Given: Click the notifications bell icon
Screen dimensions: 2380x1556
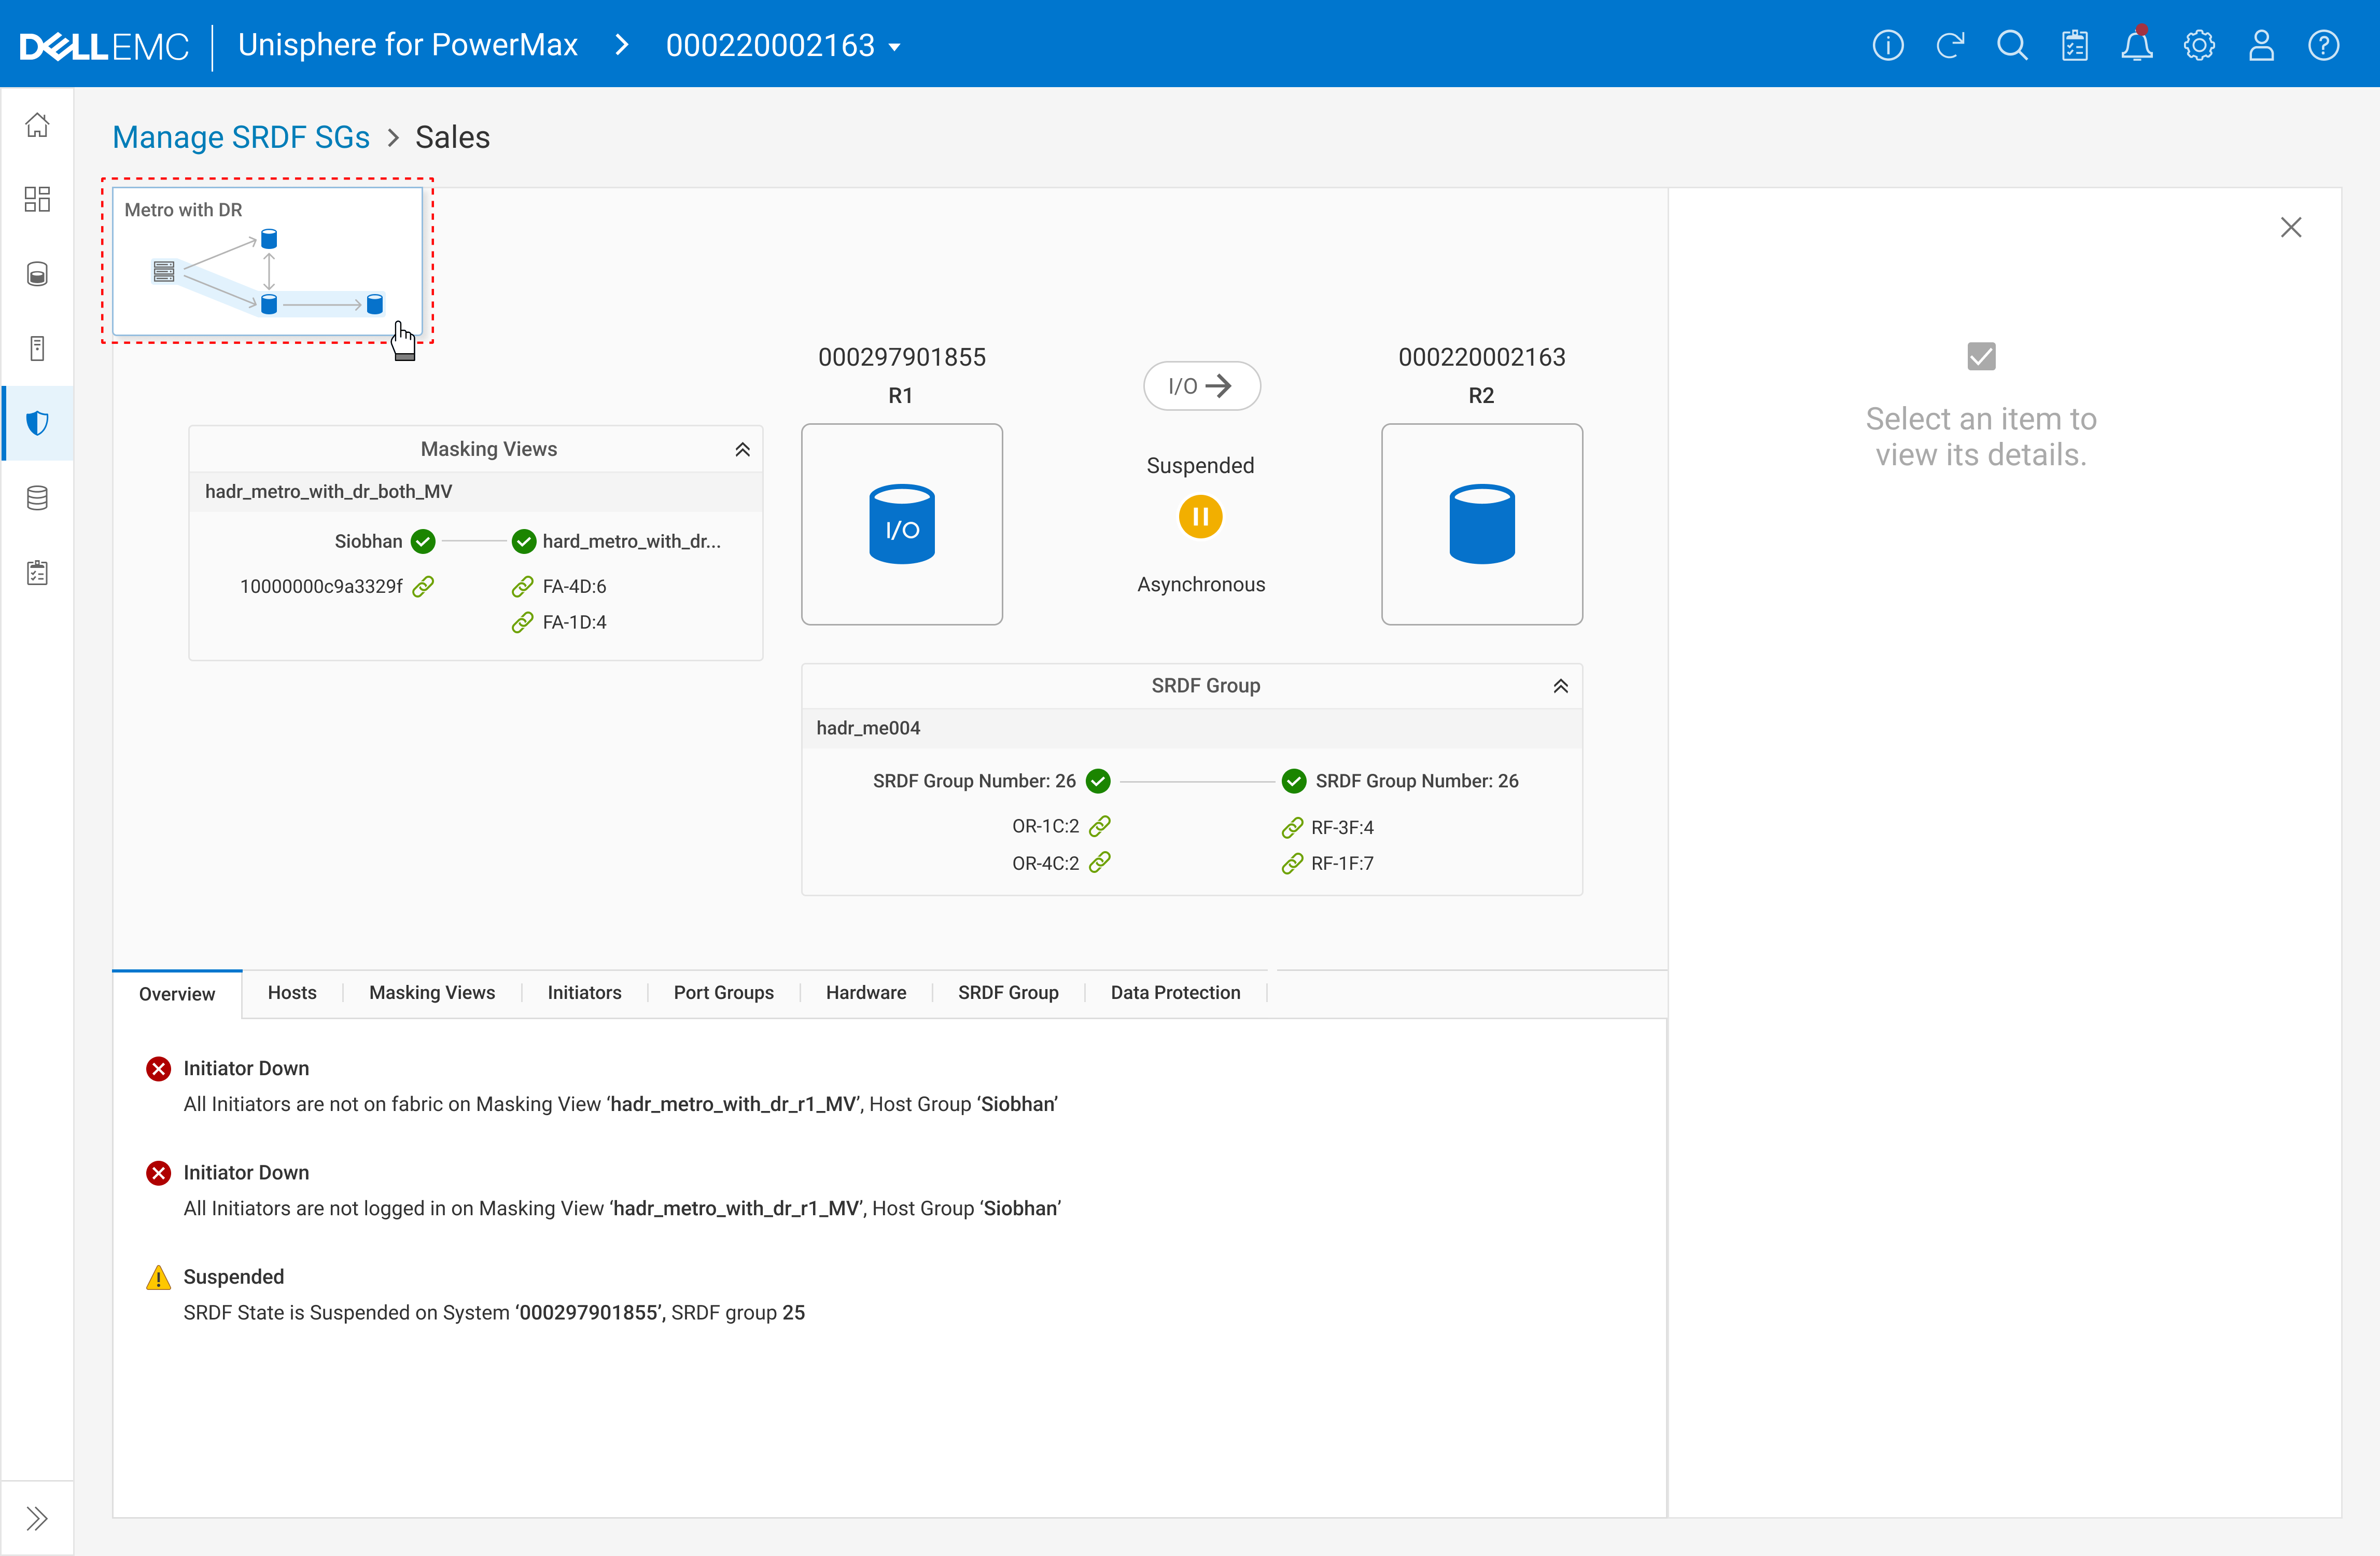Looking at the screenshot, I should (x=2136, y=46).
